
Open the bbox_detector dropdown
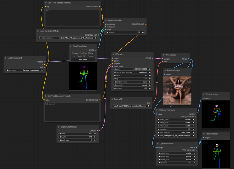tap(176, 132)
